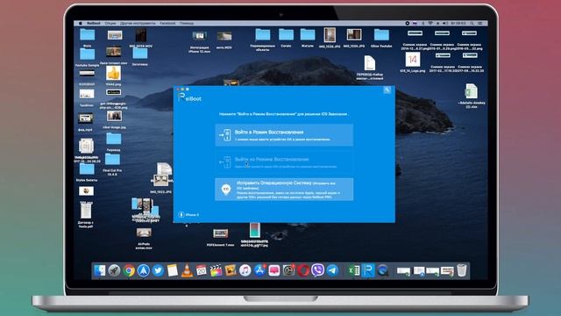Launch Final Cut Pro from the Dock
The width and height of the screenshot is (561, 316).
click(217, 270)
